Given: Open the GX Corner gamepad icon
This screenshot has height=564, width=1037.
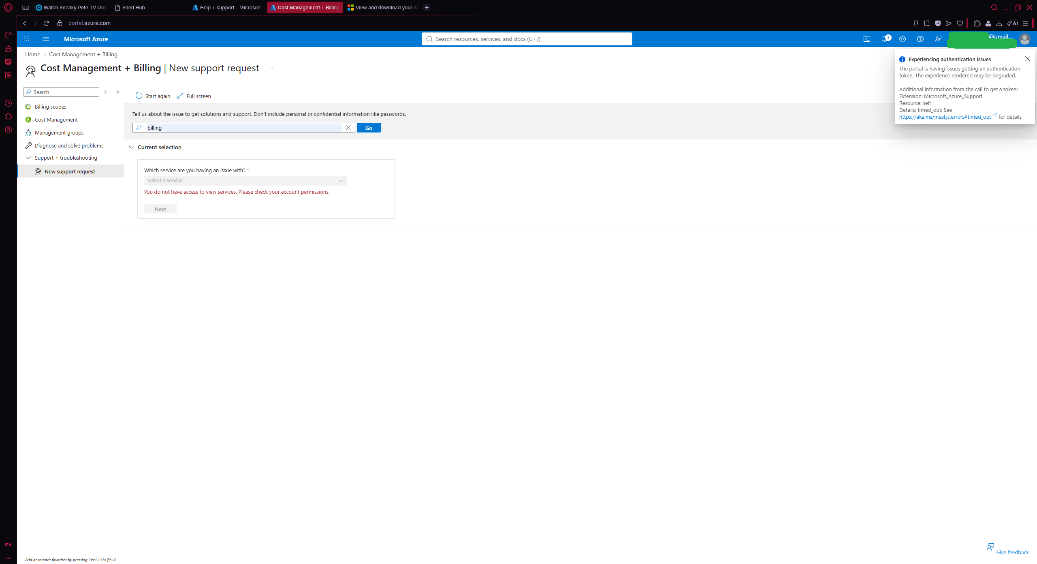Looking at the screenshot, I should pos(26,7).
